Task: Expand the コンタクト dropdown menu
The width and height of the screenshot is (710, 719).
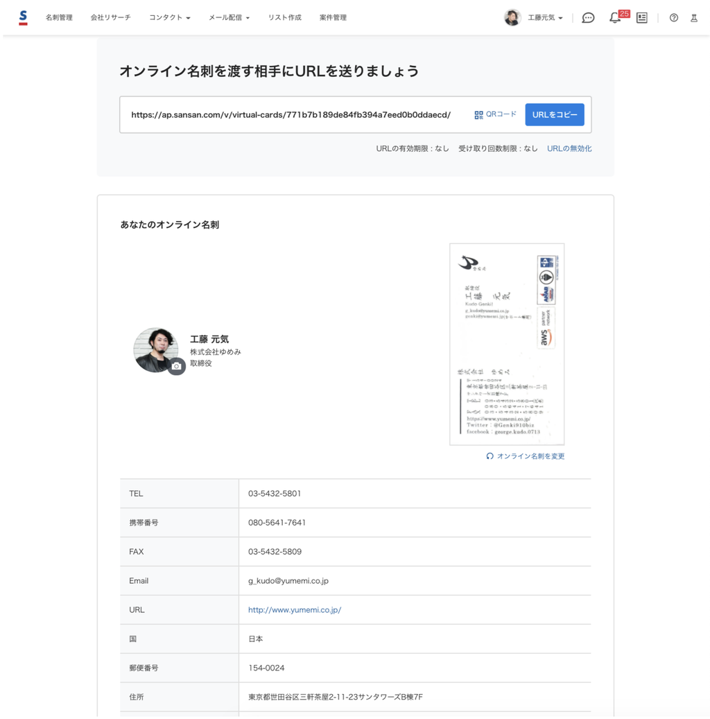Action: pyautogui.click(x=169, y=17)
